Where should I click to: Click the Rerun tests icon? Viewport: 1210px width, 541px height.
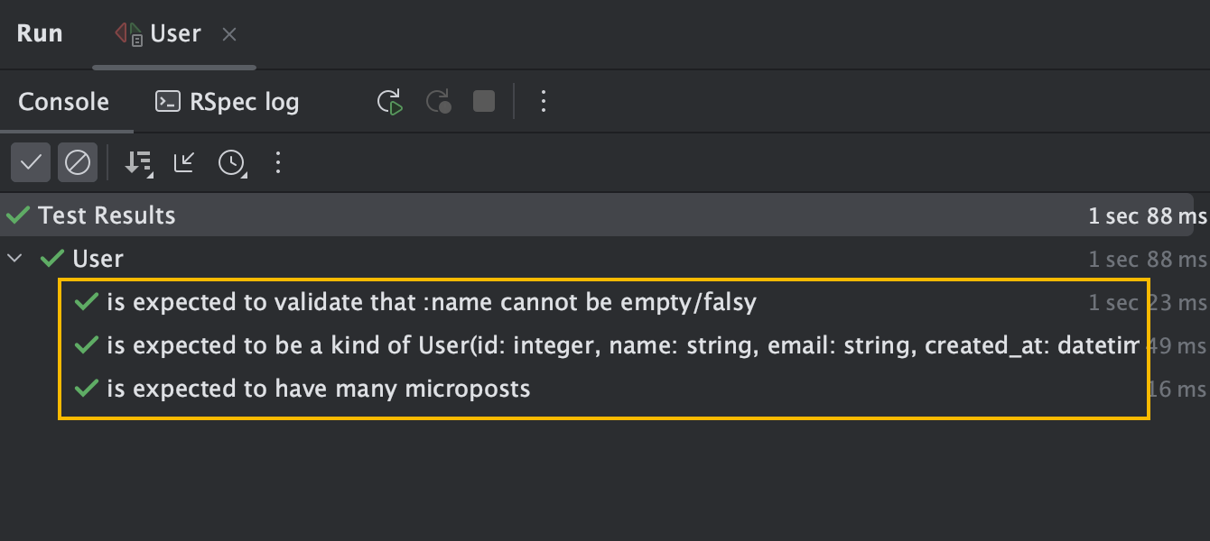point(390,102)
